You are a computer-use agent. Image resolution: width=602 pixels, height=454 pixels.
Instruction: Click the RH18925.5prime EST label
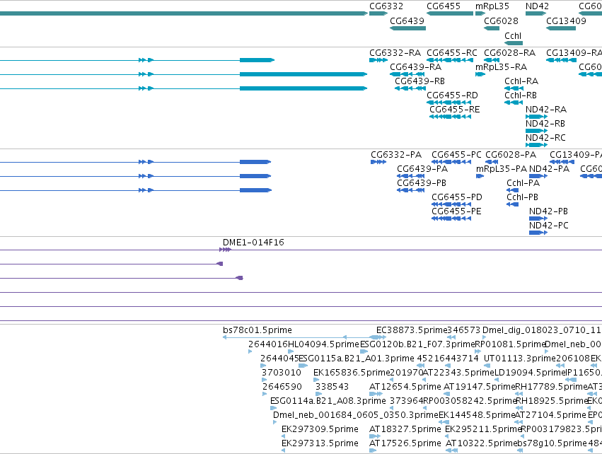click(x=552, y=401)
